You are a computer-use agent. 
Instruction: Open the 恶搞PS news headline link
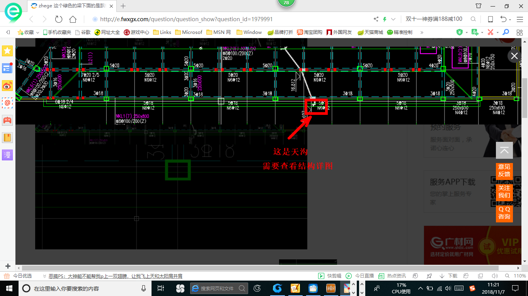[115, 276]
